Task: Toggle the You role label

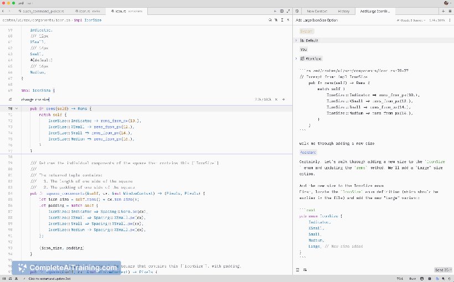Action: (x=303, y=49)
